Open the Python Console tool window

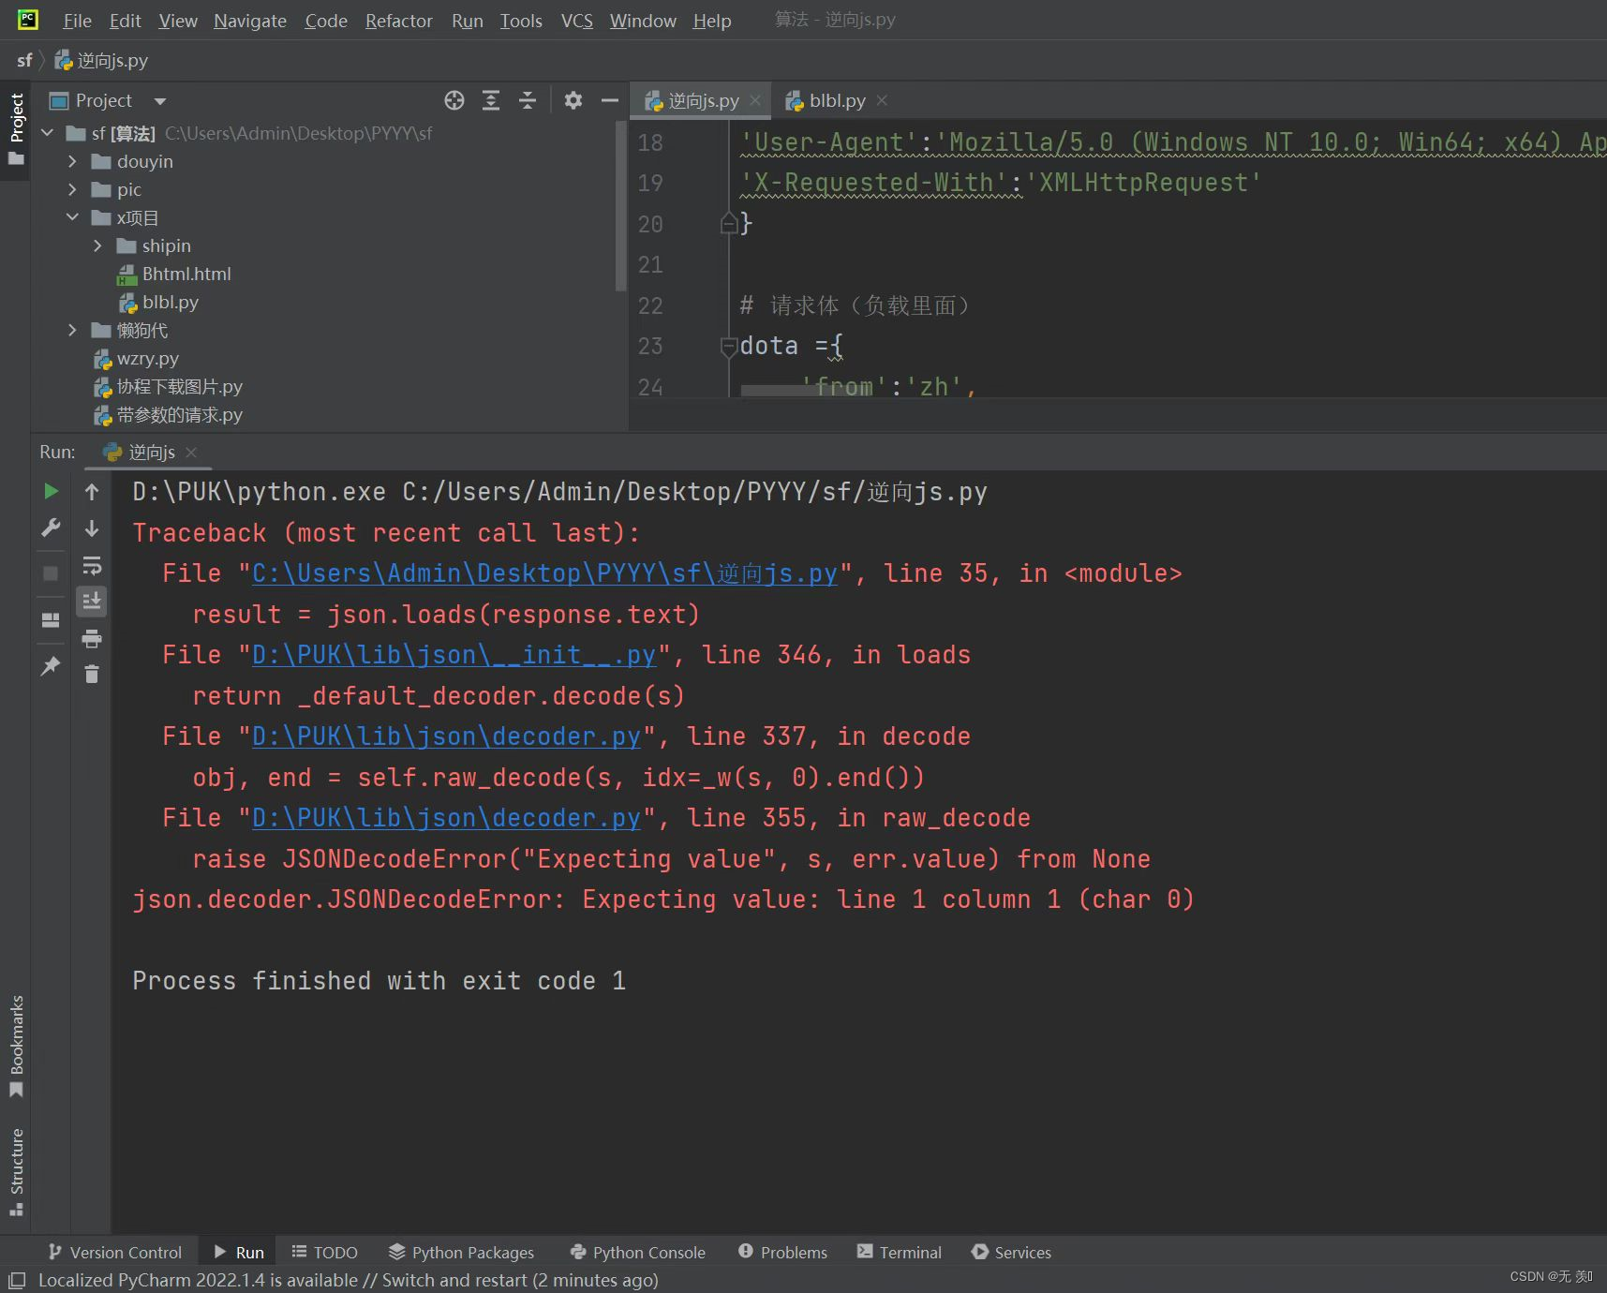(x=637, y=1252)
